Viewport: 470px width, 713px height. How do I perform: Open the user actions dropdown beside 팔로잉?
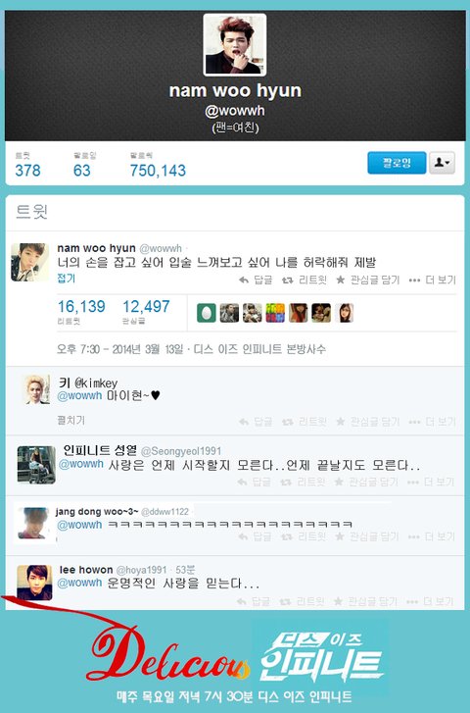pyautogui.click(x=442, y=163)
